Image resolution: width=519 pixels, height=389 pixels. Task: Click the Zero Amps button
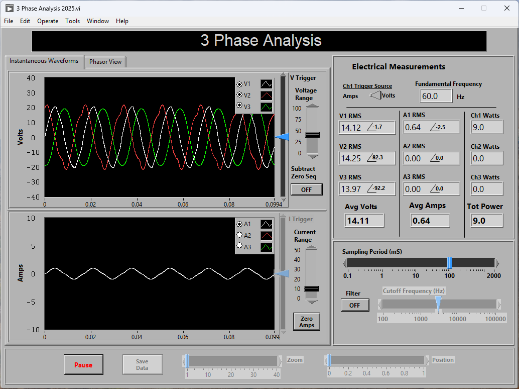pos(306,322)
